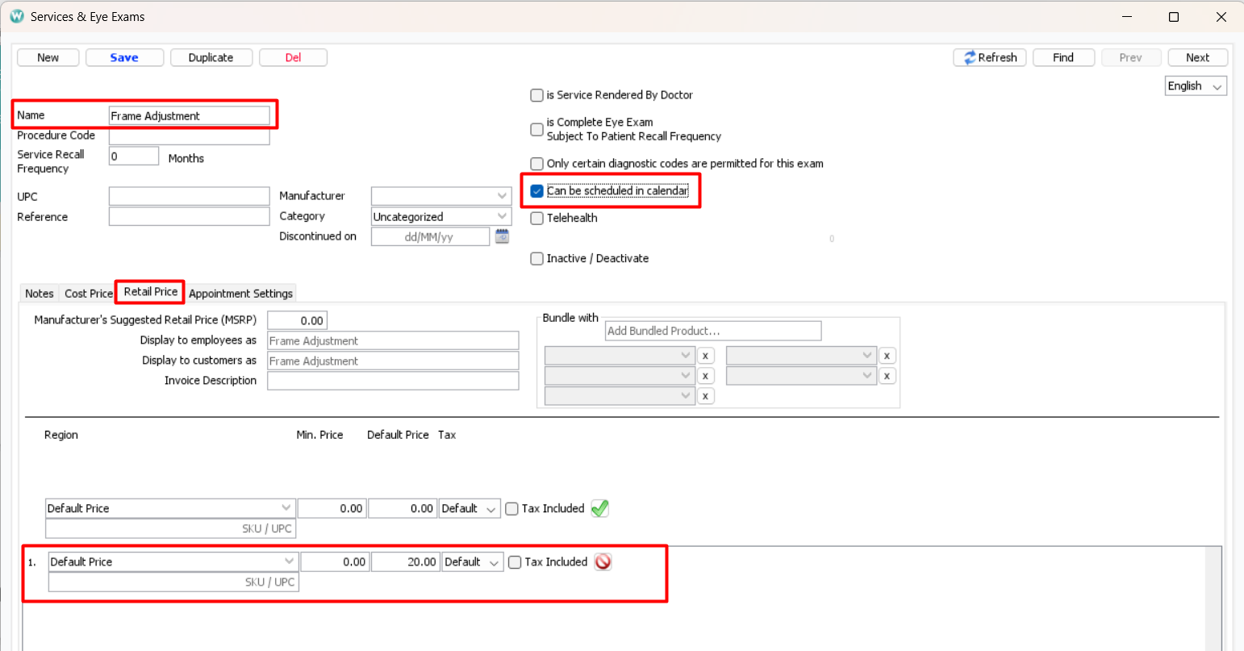Focus the Display to employees as field

(393, 340)
